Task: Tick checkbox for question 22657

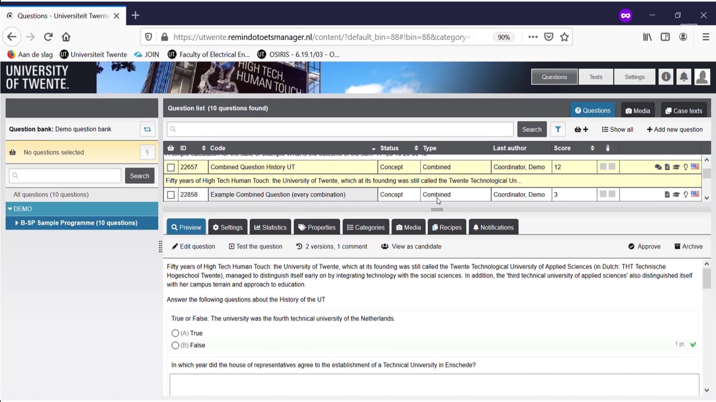Action: click(x=171, y=167)
